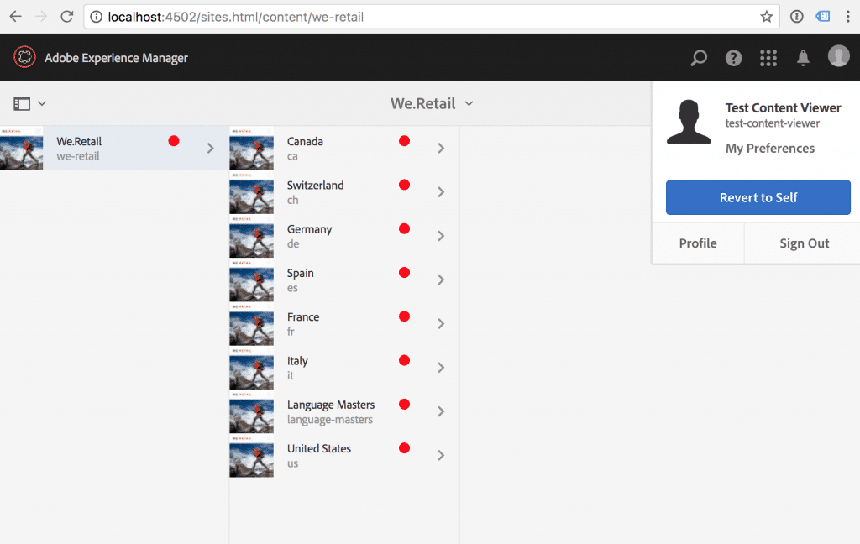
Task: Select the We.Retail thumbnail in first column
Action: [x=21, y=149]
